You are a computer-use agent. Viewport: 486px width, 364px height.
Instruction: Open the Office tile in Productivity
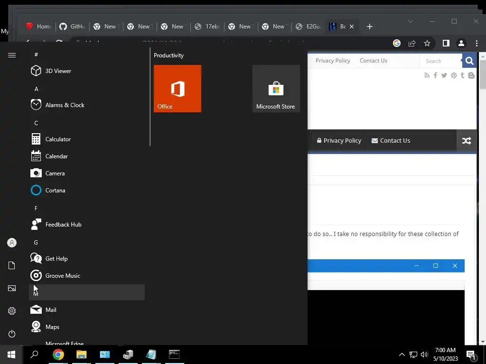pos(178,89)
